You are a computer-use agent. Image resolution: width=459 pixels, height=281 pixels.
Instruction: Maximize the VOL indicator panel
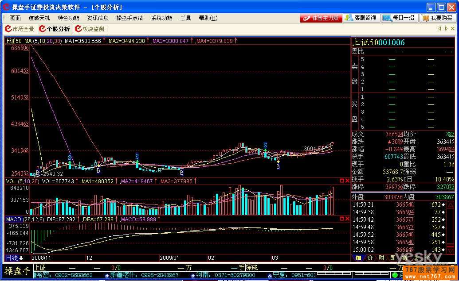(341, 181)
